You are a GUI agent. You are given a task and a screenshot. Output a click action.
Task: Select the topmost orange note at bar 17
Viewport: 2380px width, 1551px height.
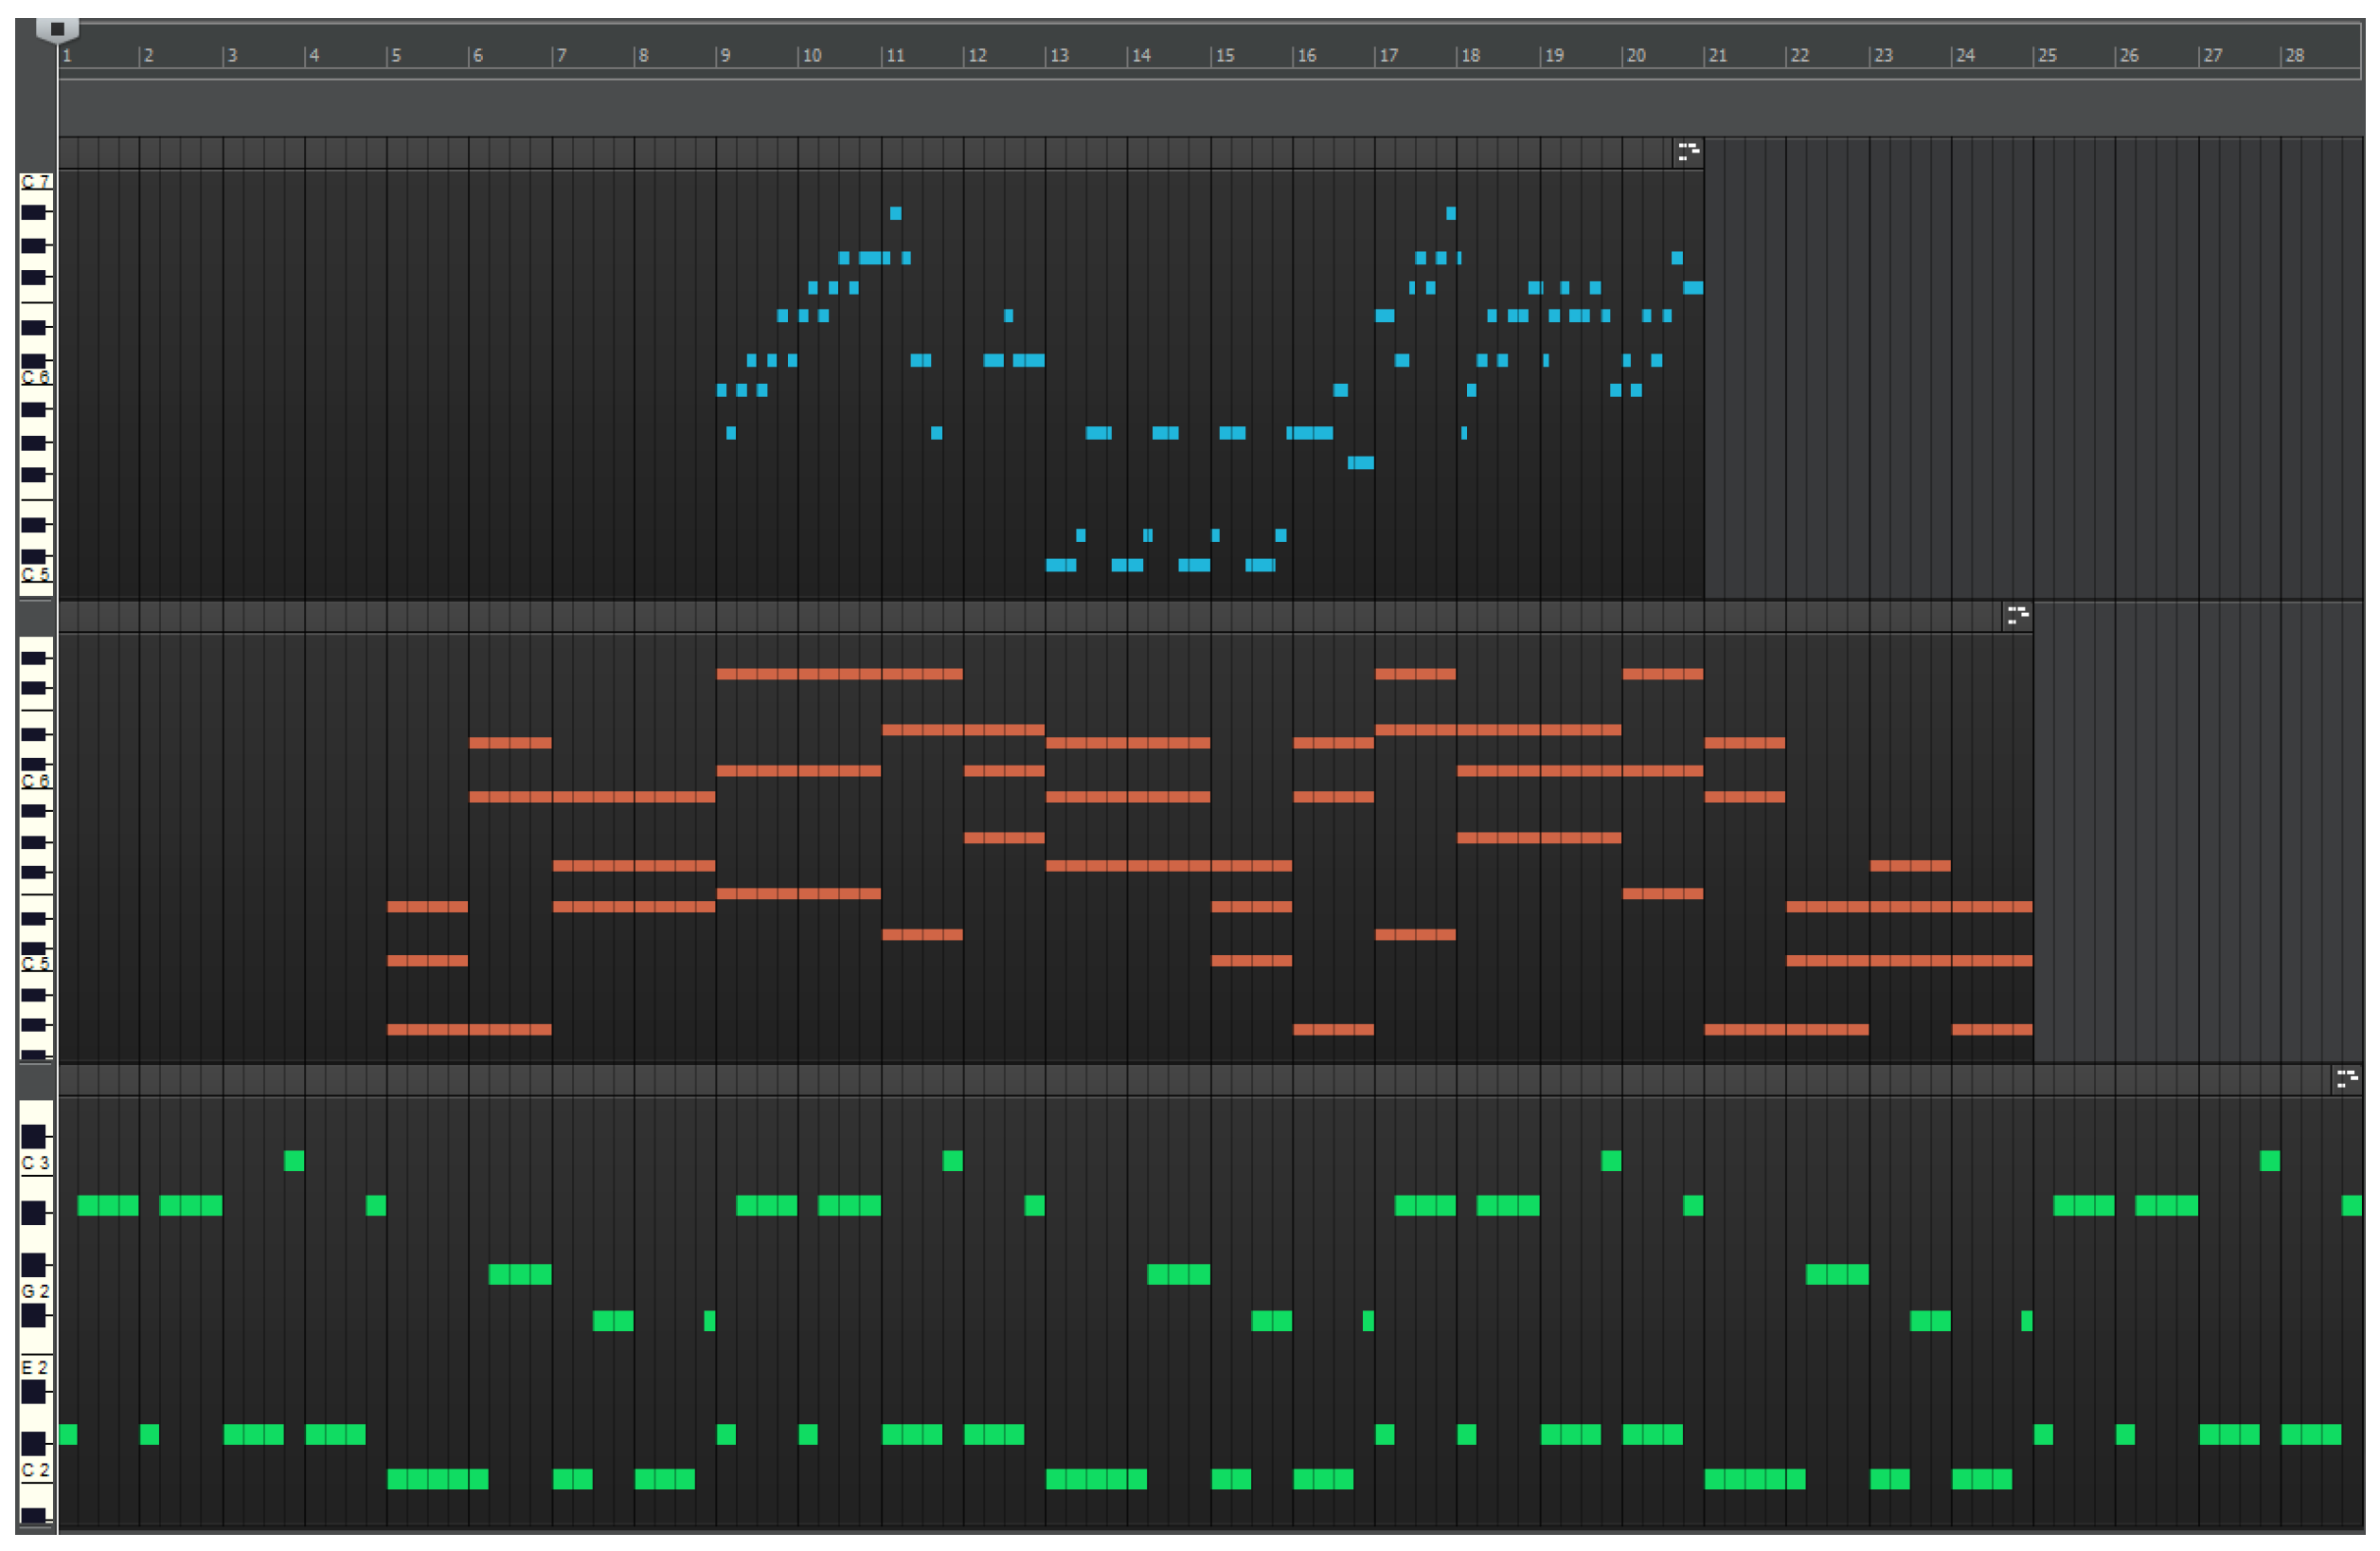click(x=1415, y=675)
